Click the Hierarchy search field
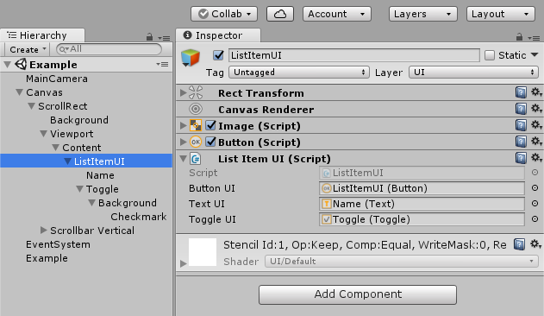Viewport: 544px width, 316px height. click(x=109, y=49)
